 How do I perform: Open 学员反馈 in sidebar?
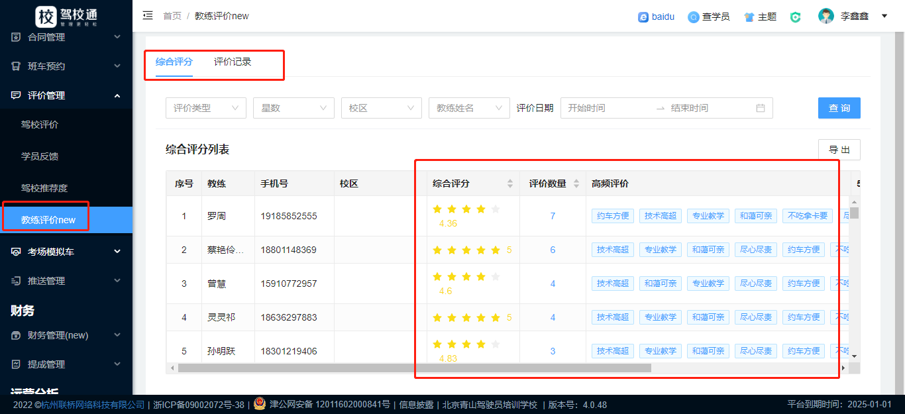point(40,156)
